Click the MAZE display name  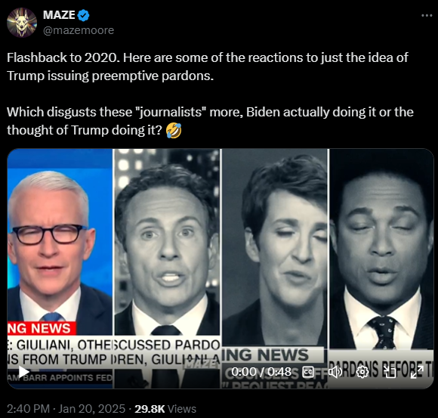(59, 15)
